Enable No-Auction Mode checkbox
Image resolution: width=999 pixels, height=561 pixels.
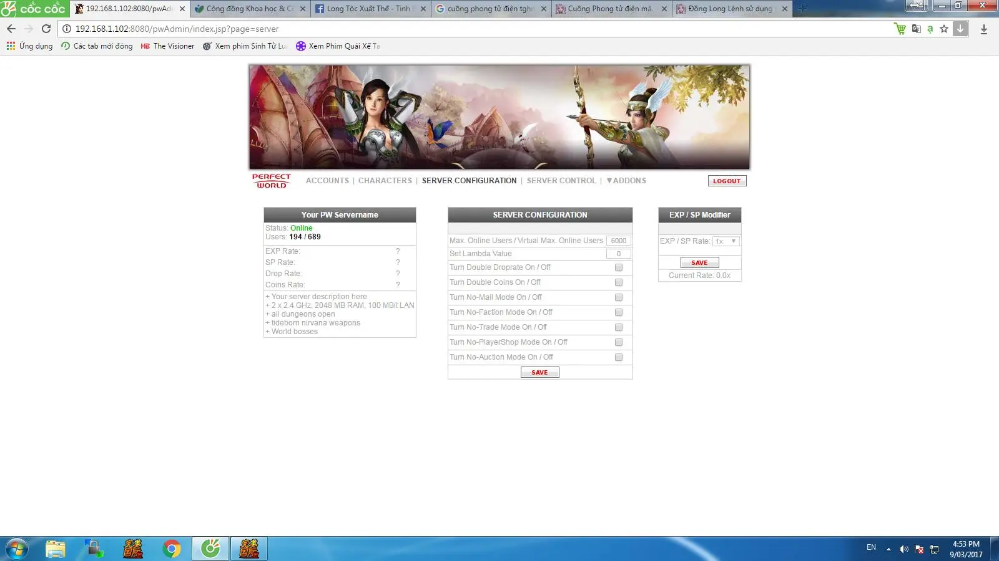(619, 357)
